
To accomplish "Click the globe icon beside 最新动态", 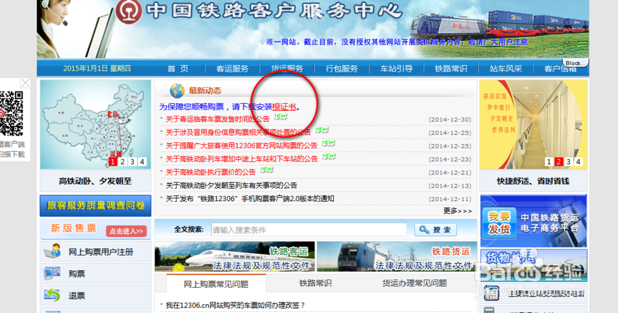I will tap(177, 90).
